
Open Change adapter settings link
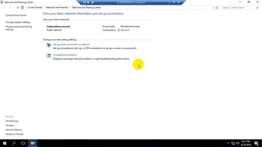pyautogui.click(x=18, y=22)
